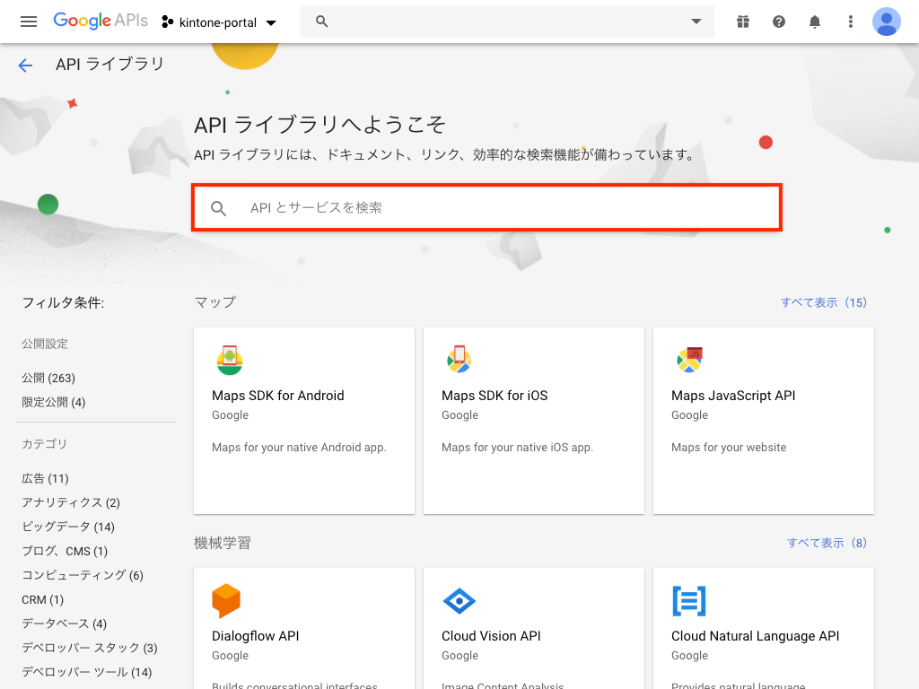Show all 15 map APIs
The height and width of the screenshot is (689, 919).
click(x=823, y=302)
